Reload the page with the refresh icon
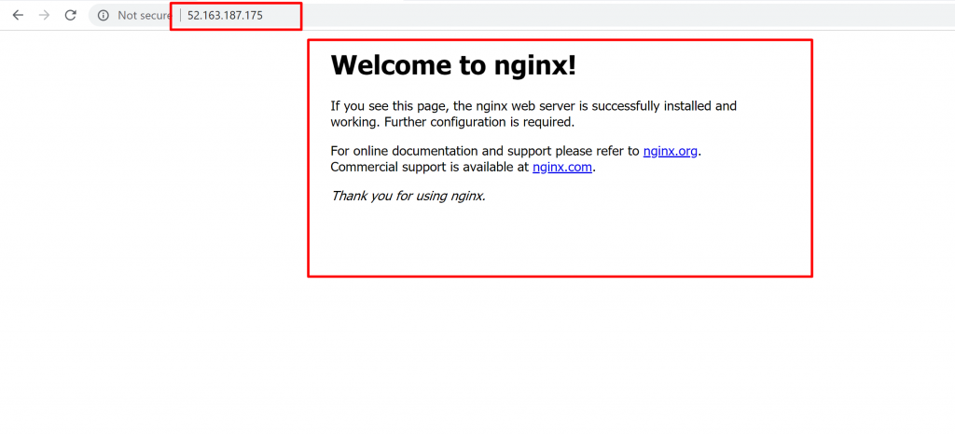The height and width of the screenshot is (435, 955). pyautogui.click(x=71, y=15)
